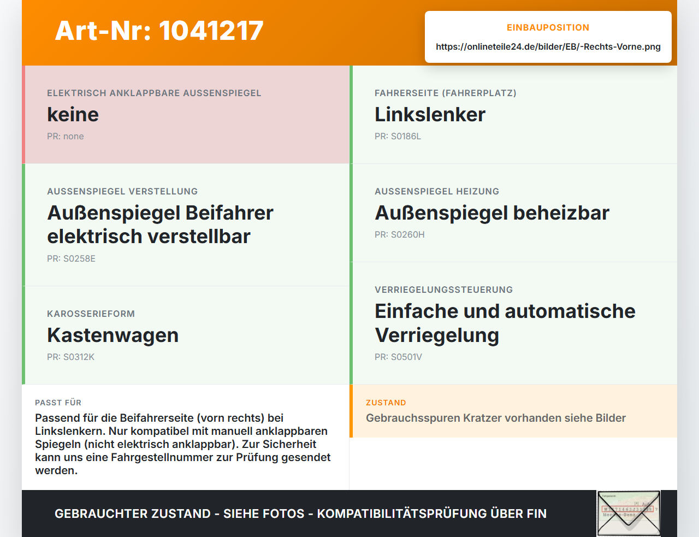Select the red 'keine' folding mirror card

pos(186,115)
